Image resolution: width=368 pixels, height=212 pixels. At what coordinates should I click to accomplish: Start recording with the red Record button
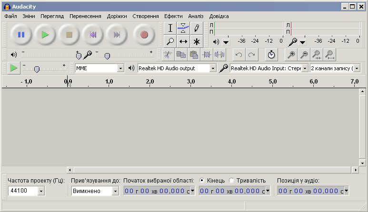tap(144, 35)
